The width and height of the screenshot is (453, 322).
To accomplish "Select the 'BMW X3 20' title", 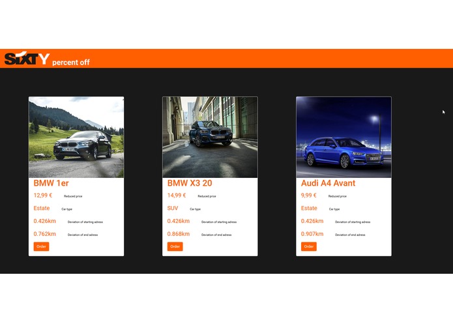I will [x=190, y=183].
